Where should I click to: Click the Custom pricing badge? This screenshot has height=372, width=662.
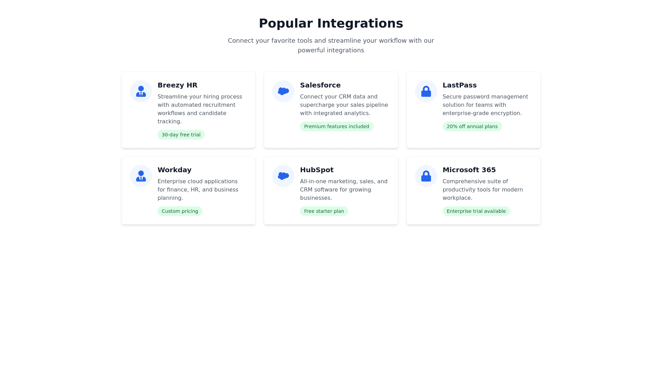coord(180,211)
